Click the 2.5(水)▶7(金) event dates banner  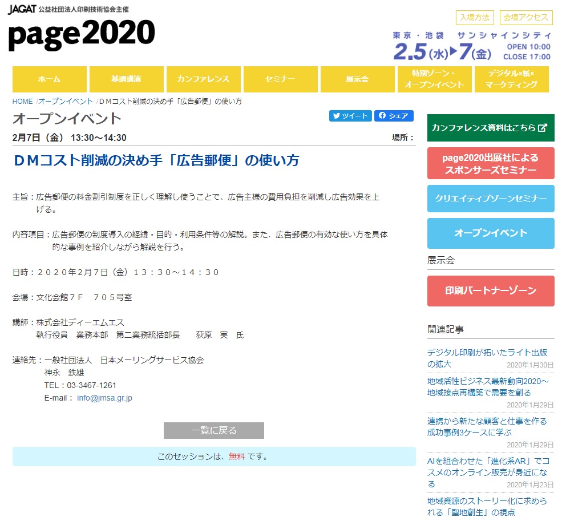(x=442, y=51)
